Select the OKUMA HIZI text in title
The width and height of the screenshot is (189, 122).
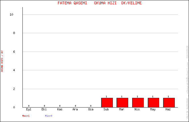click(x=105, y=3)
